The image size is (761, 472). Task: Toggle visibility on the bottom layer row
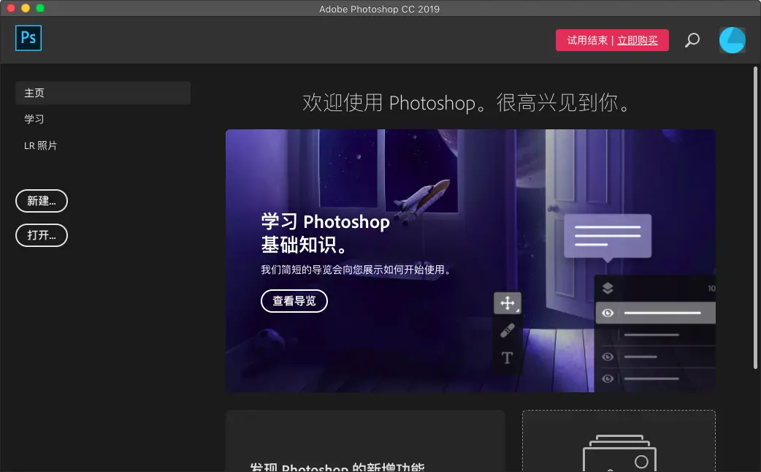(x=607, y=378)
